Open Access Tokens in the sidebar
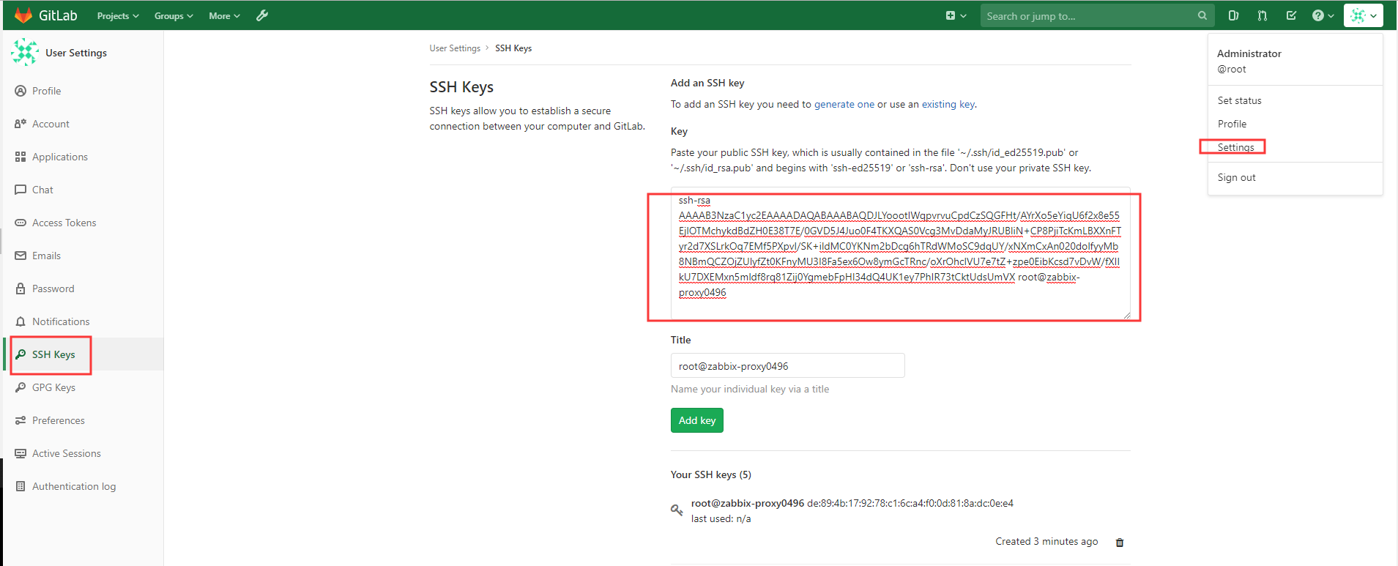The image size is (1398, 566). (64, 223)
